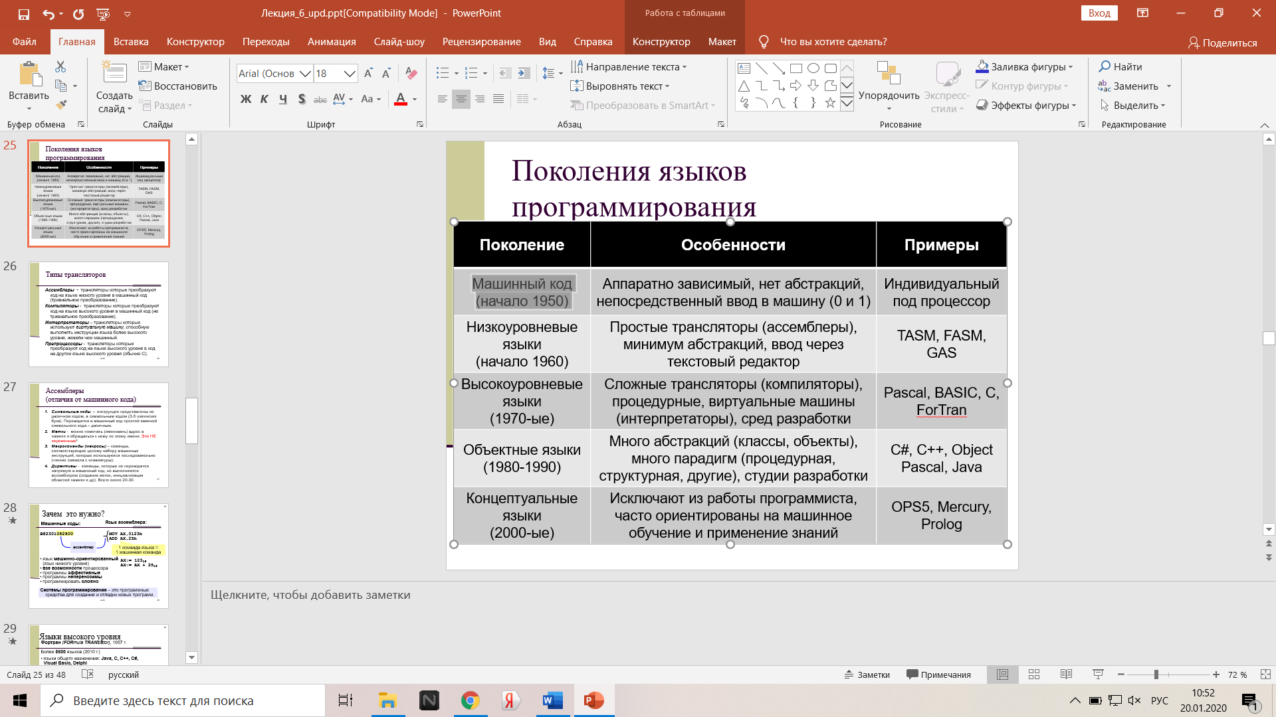Toggle strikethrough (abc) formatting
Screen dimensions: 1276x717
pos(320,100)
